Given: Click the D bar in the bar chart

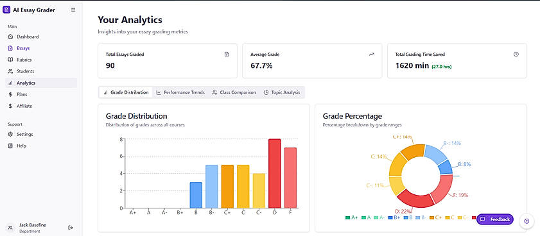Looking at the screenshot, I should (274, 173).
